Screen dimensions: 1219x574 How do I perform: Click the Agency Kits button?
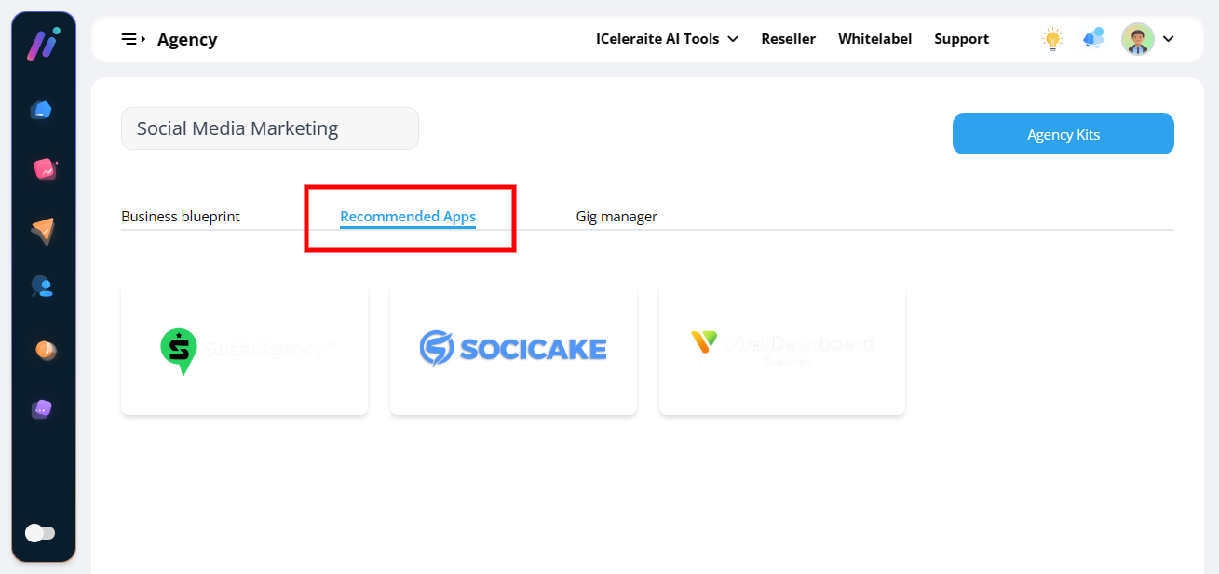coord(1063,135)
